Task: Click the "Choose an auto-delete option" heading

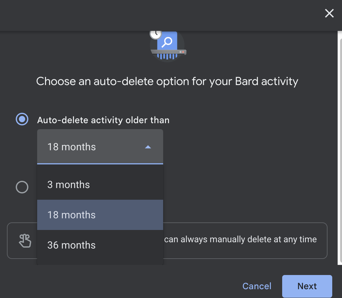Action: tap(167, 81)
